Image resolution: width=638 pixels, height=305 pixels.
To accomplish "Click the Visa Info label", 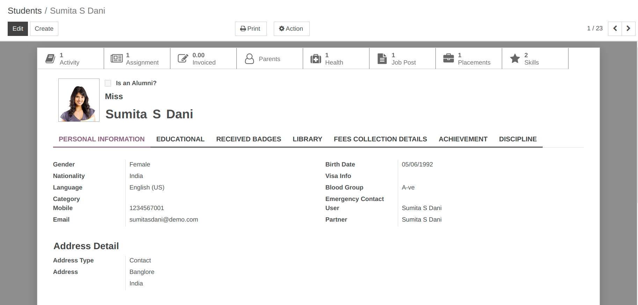I will (338, 176).
